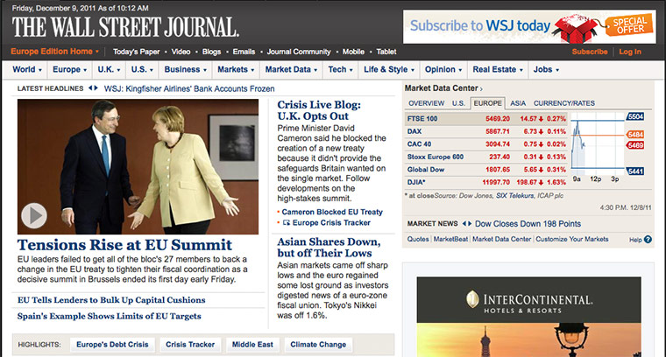The image size is (666, 357).
Task: Switch to the Asia market tab
Action: click(518, 103)
